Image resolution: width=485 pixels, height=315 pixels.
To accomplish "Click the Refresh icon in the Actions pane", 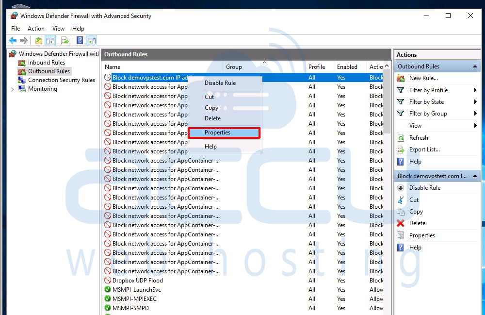I will 400,137.
